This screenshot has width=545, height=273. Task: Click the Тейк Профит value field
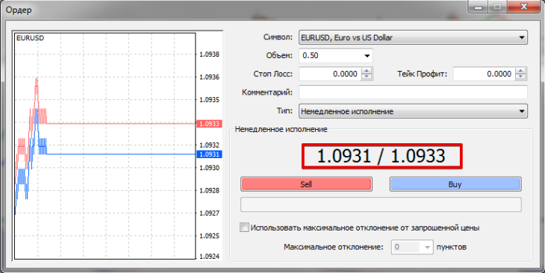(x=485, y=74)
